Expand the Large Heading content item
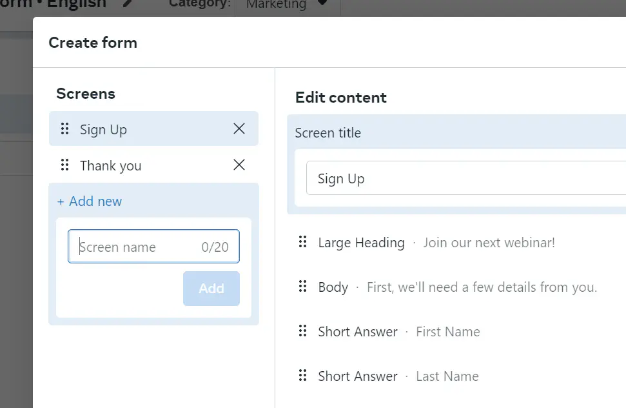This screenshot has width=626, height=408. (436, 243)
